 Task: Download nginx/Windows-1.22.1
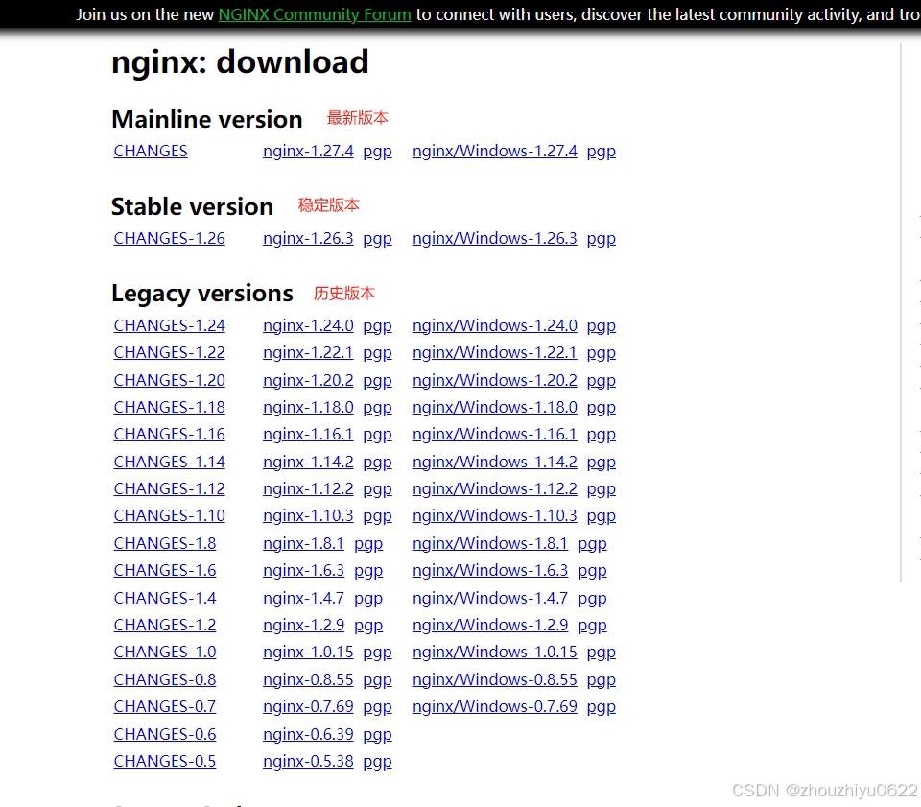[x=495, y=352]
